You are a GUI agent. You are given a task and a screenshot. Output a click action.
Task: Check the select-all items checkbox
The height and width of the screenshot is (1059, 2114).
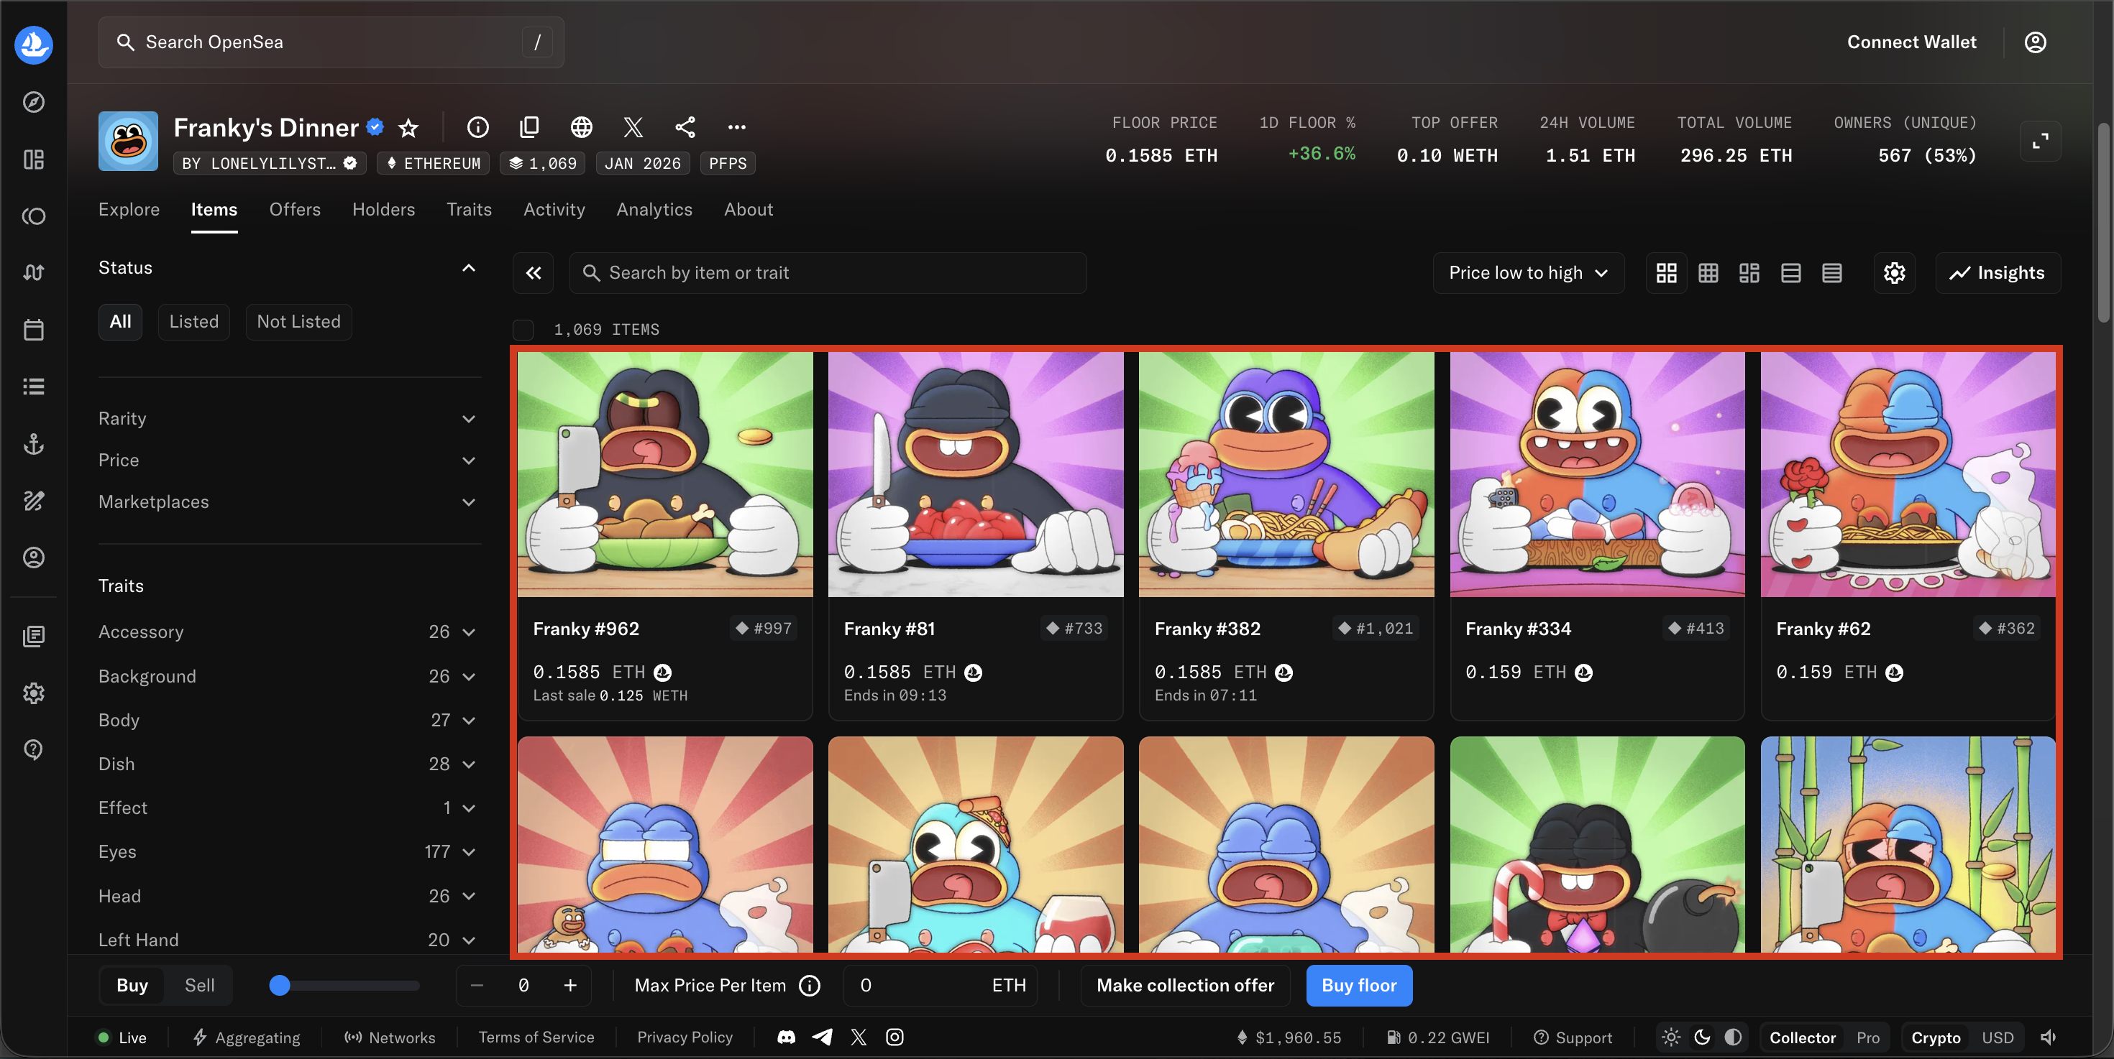(x=523, y=330)
